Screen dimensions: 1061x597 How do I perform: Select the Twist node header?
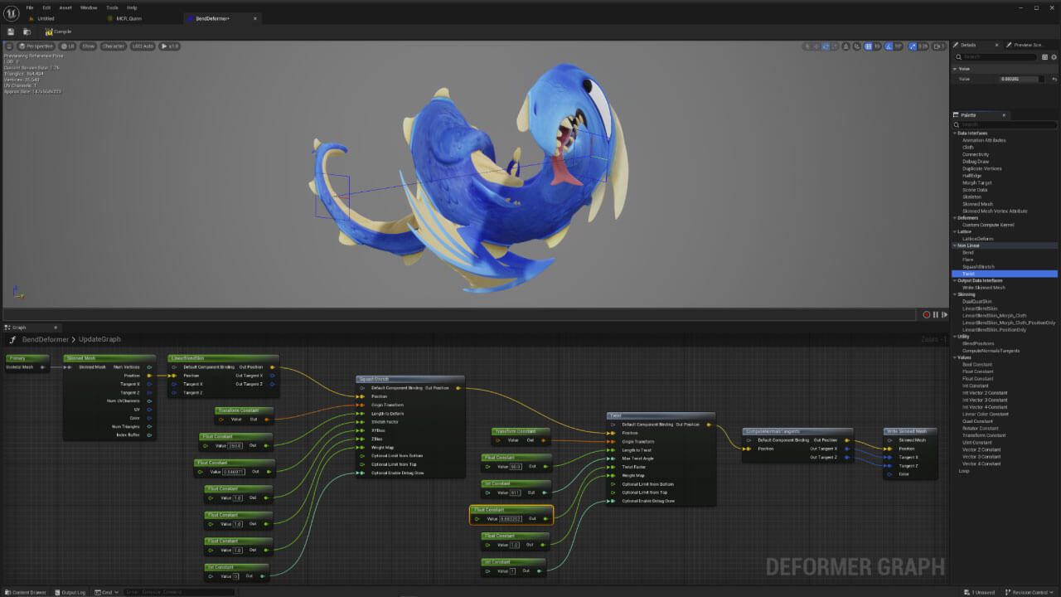point(661,415)
